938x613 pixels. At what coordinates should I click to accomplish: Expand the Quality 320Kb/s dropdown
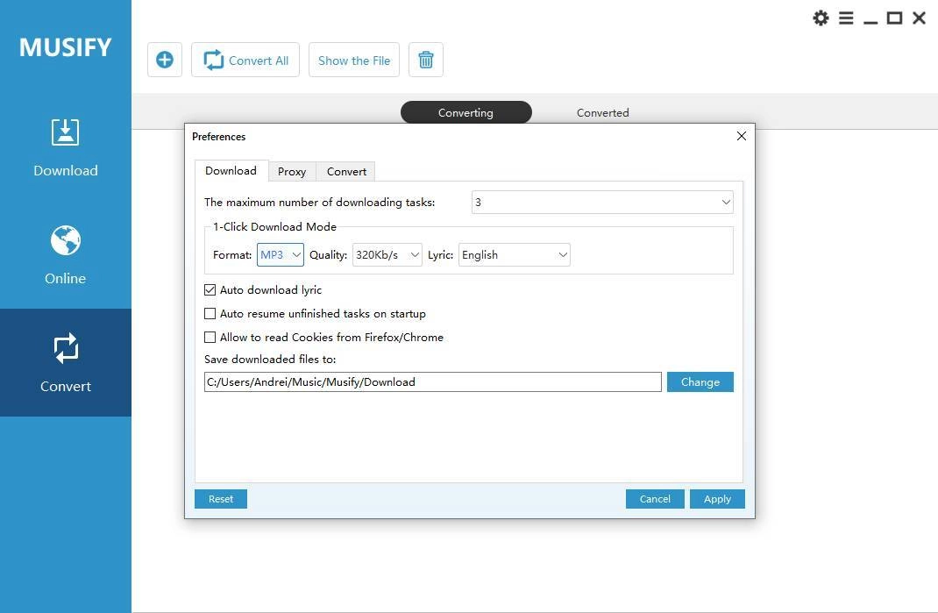click(x=387, y=255)
